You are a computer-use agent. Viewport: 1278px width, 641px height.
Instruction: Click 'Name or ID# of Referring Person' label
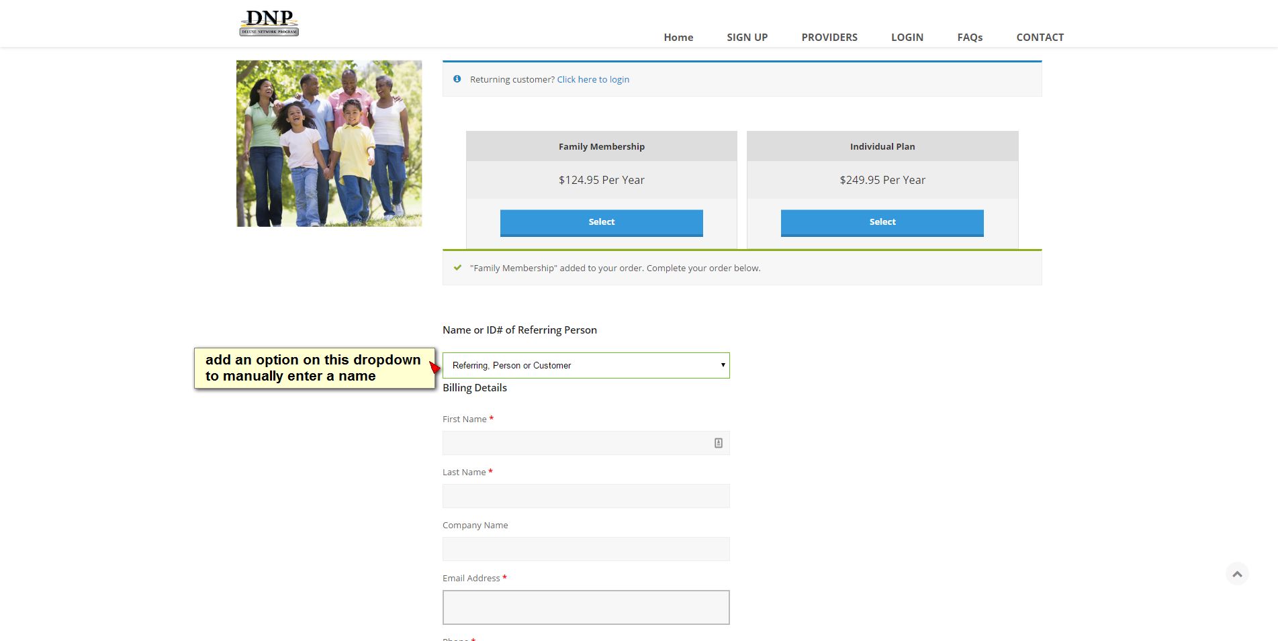(520, 330)
